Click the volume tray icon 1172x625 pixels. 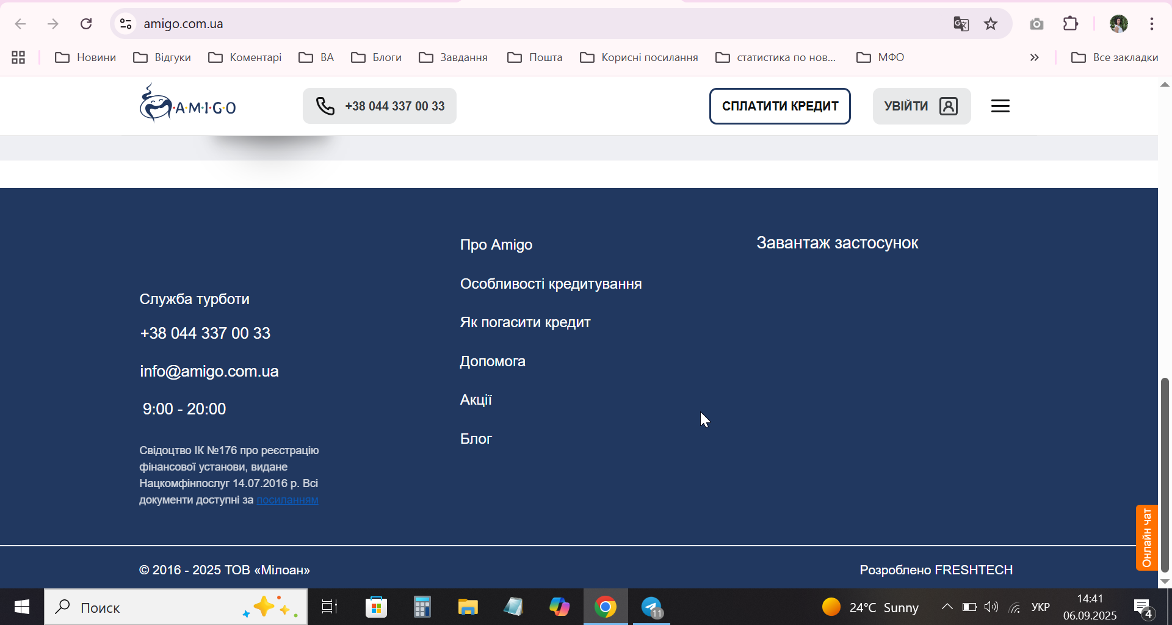point(991,607)
